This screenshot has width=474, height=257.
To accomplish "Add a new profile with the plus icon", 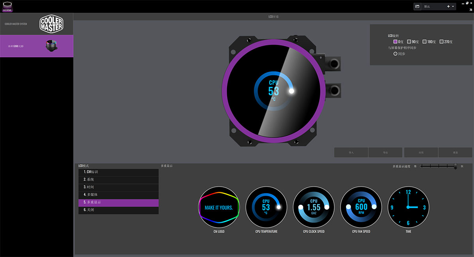I will click(448, 6).
